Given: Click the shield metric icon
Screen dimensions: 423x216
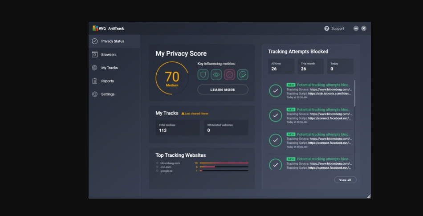Looking at the screenshot, I should pos(203,75).
